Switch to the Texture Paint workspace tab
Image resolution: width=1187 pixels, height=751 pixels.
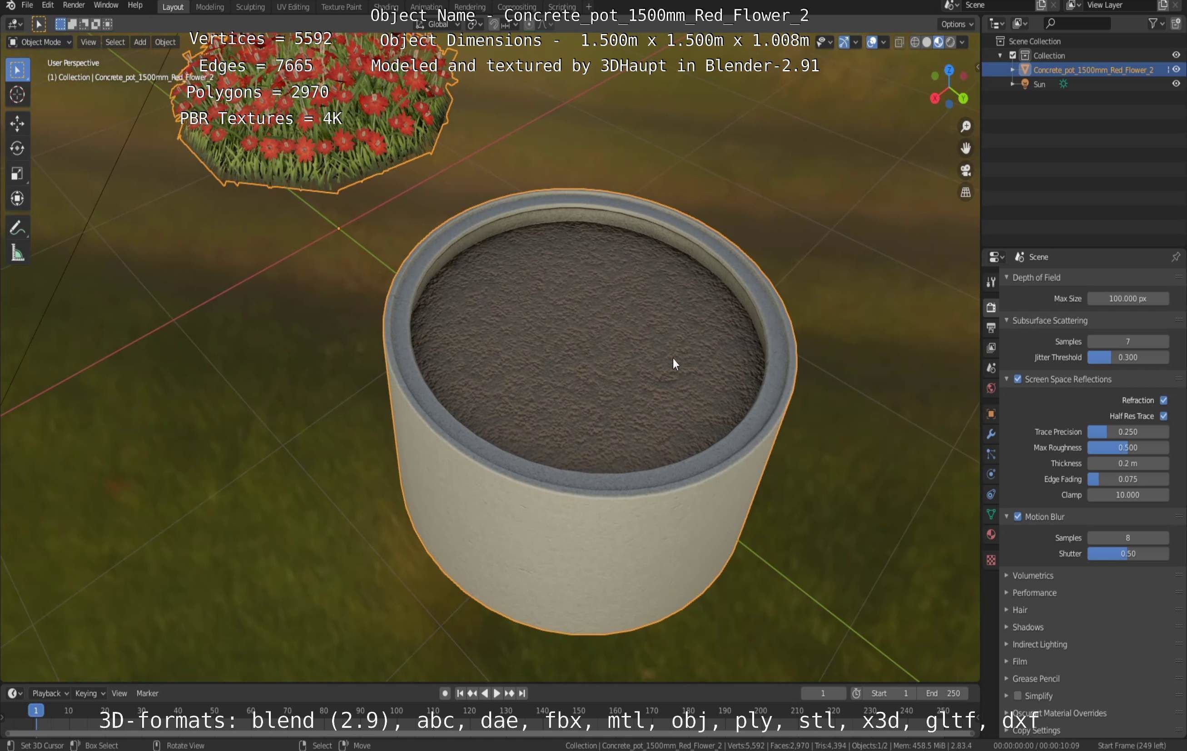pyautogui.click(x=341, y=7)
